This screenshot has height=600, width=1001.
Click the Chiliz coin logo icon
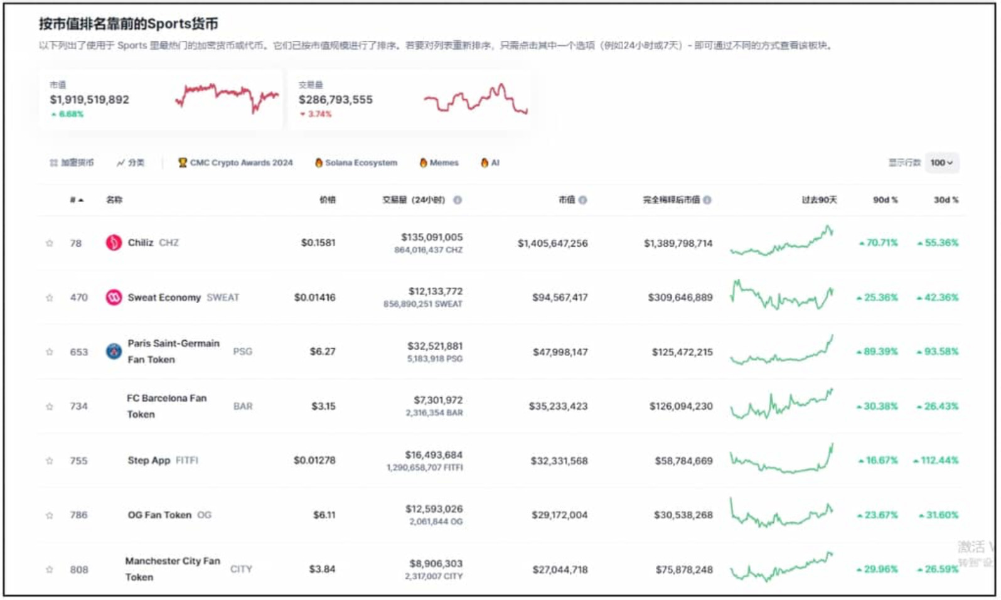[x=114, y=243]
